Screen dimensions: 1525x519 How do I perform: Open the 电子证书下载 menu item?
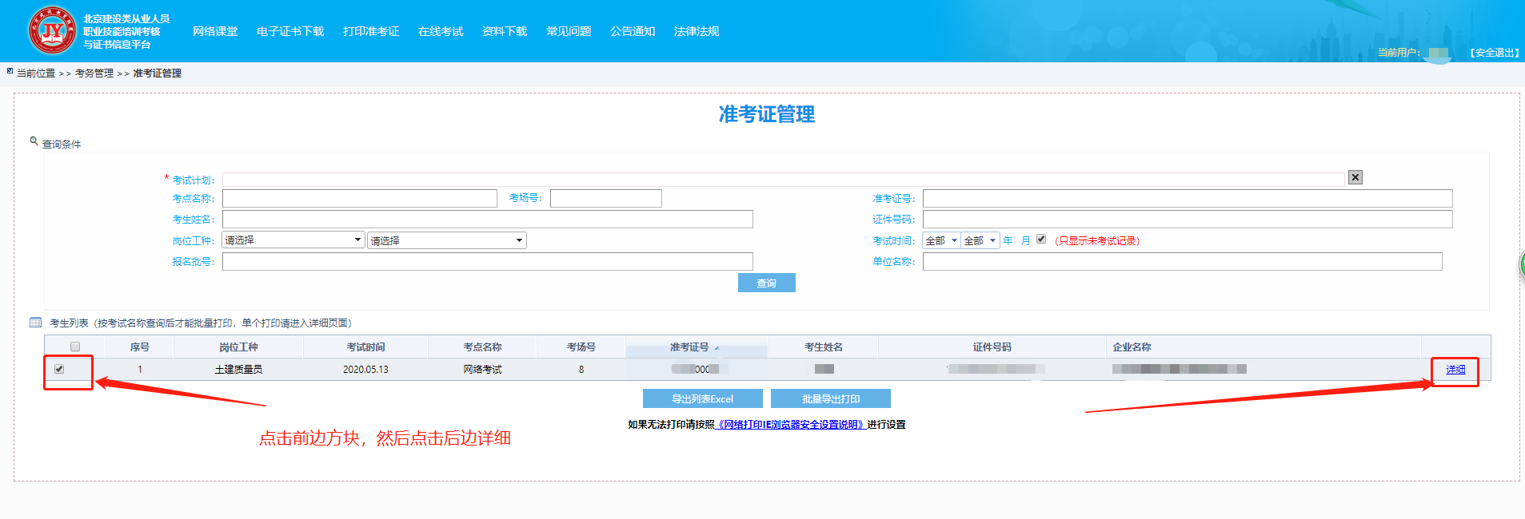pyautogui.click(x=289, y=31)
